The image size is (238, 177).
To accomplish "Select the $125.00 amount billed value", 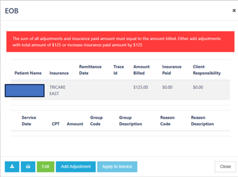I will pyautogui.click(x=141, y=87).
